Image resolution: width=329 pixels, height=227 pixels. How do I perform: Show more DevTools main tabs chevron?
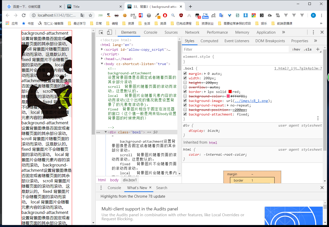(283, 32)
